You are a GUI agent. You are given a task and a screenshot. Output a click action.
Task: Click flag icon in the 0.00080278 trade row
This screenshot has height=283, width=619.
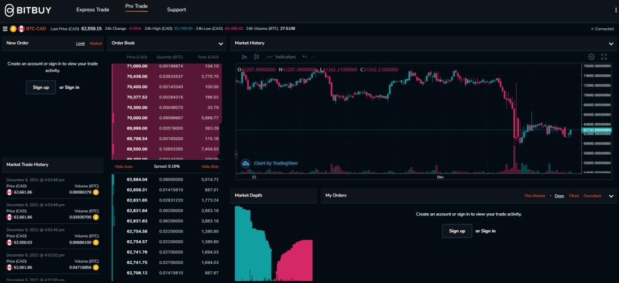point(10,192)
